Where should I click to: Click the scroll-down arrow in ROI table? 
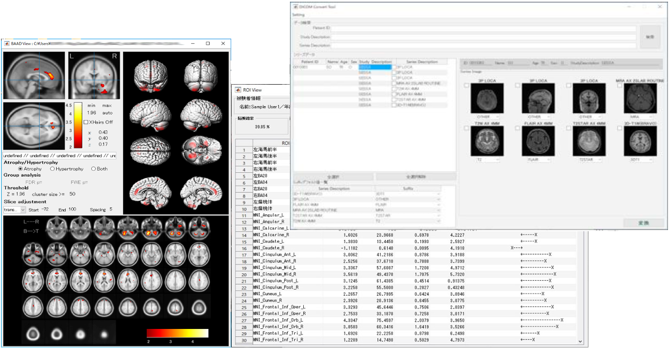[580, 341]
